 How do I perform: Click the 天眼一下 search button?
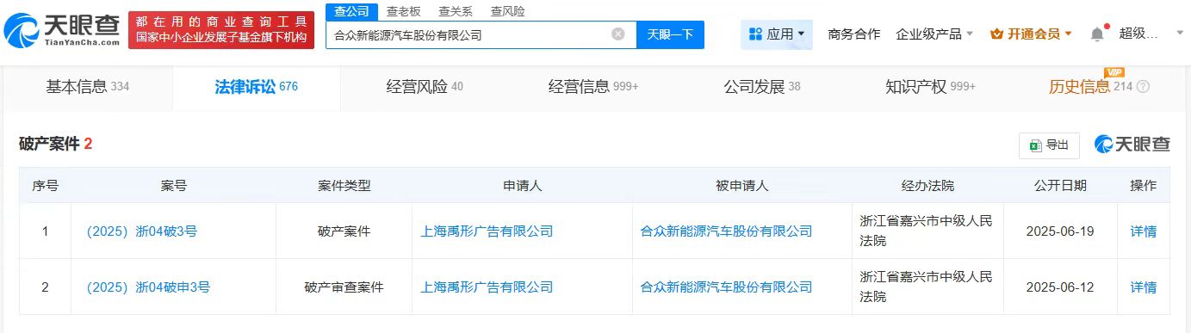[x=670, y=34]
